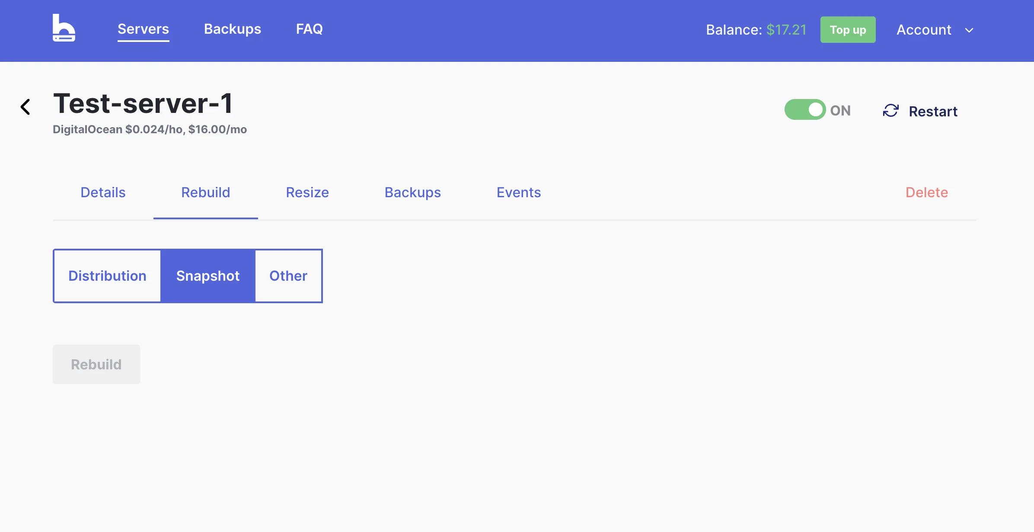The height and width of the screenshot is (532, 1034).
Task: Click the Restart circular arrows icon
Action: click(x=890, y=111)
